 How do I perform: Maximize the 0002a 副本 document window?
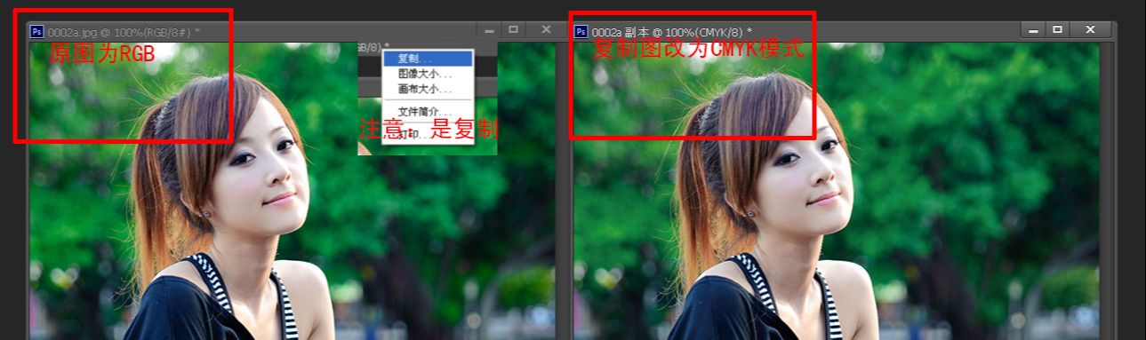click(1057, 30)
